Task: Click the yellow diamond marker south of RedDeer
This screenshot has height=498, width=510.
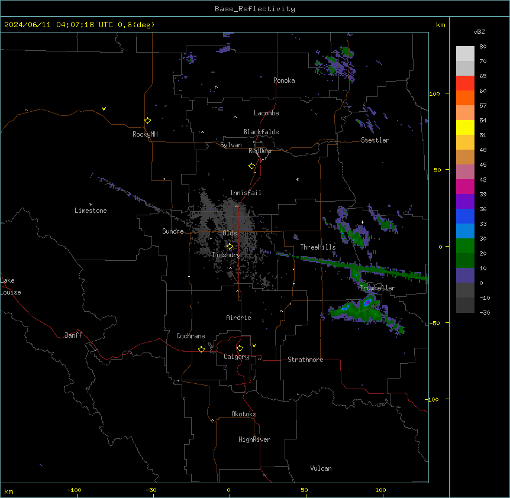Action: (251, 166)
